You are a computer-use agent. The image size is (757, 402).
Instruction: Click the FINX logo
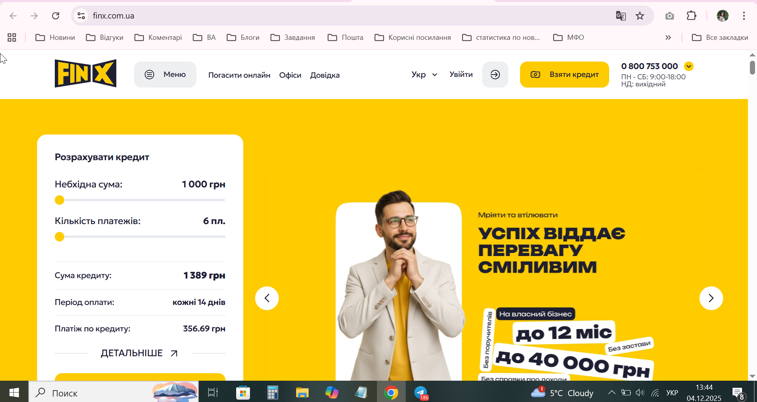(86, 73)
